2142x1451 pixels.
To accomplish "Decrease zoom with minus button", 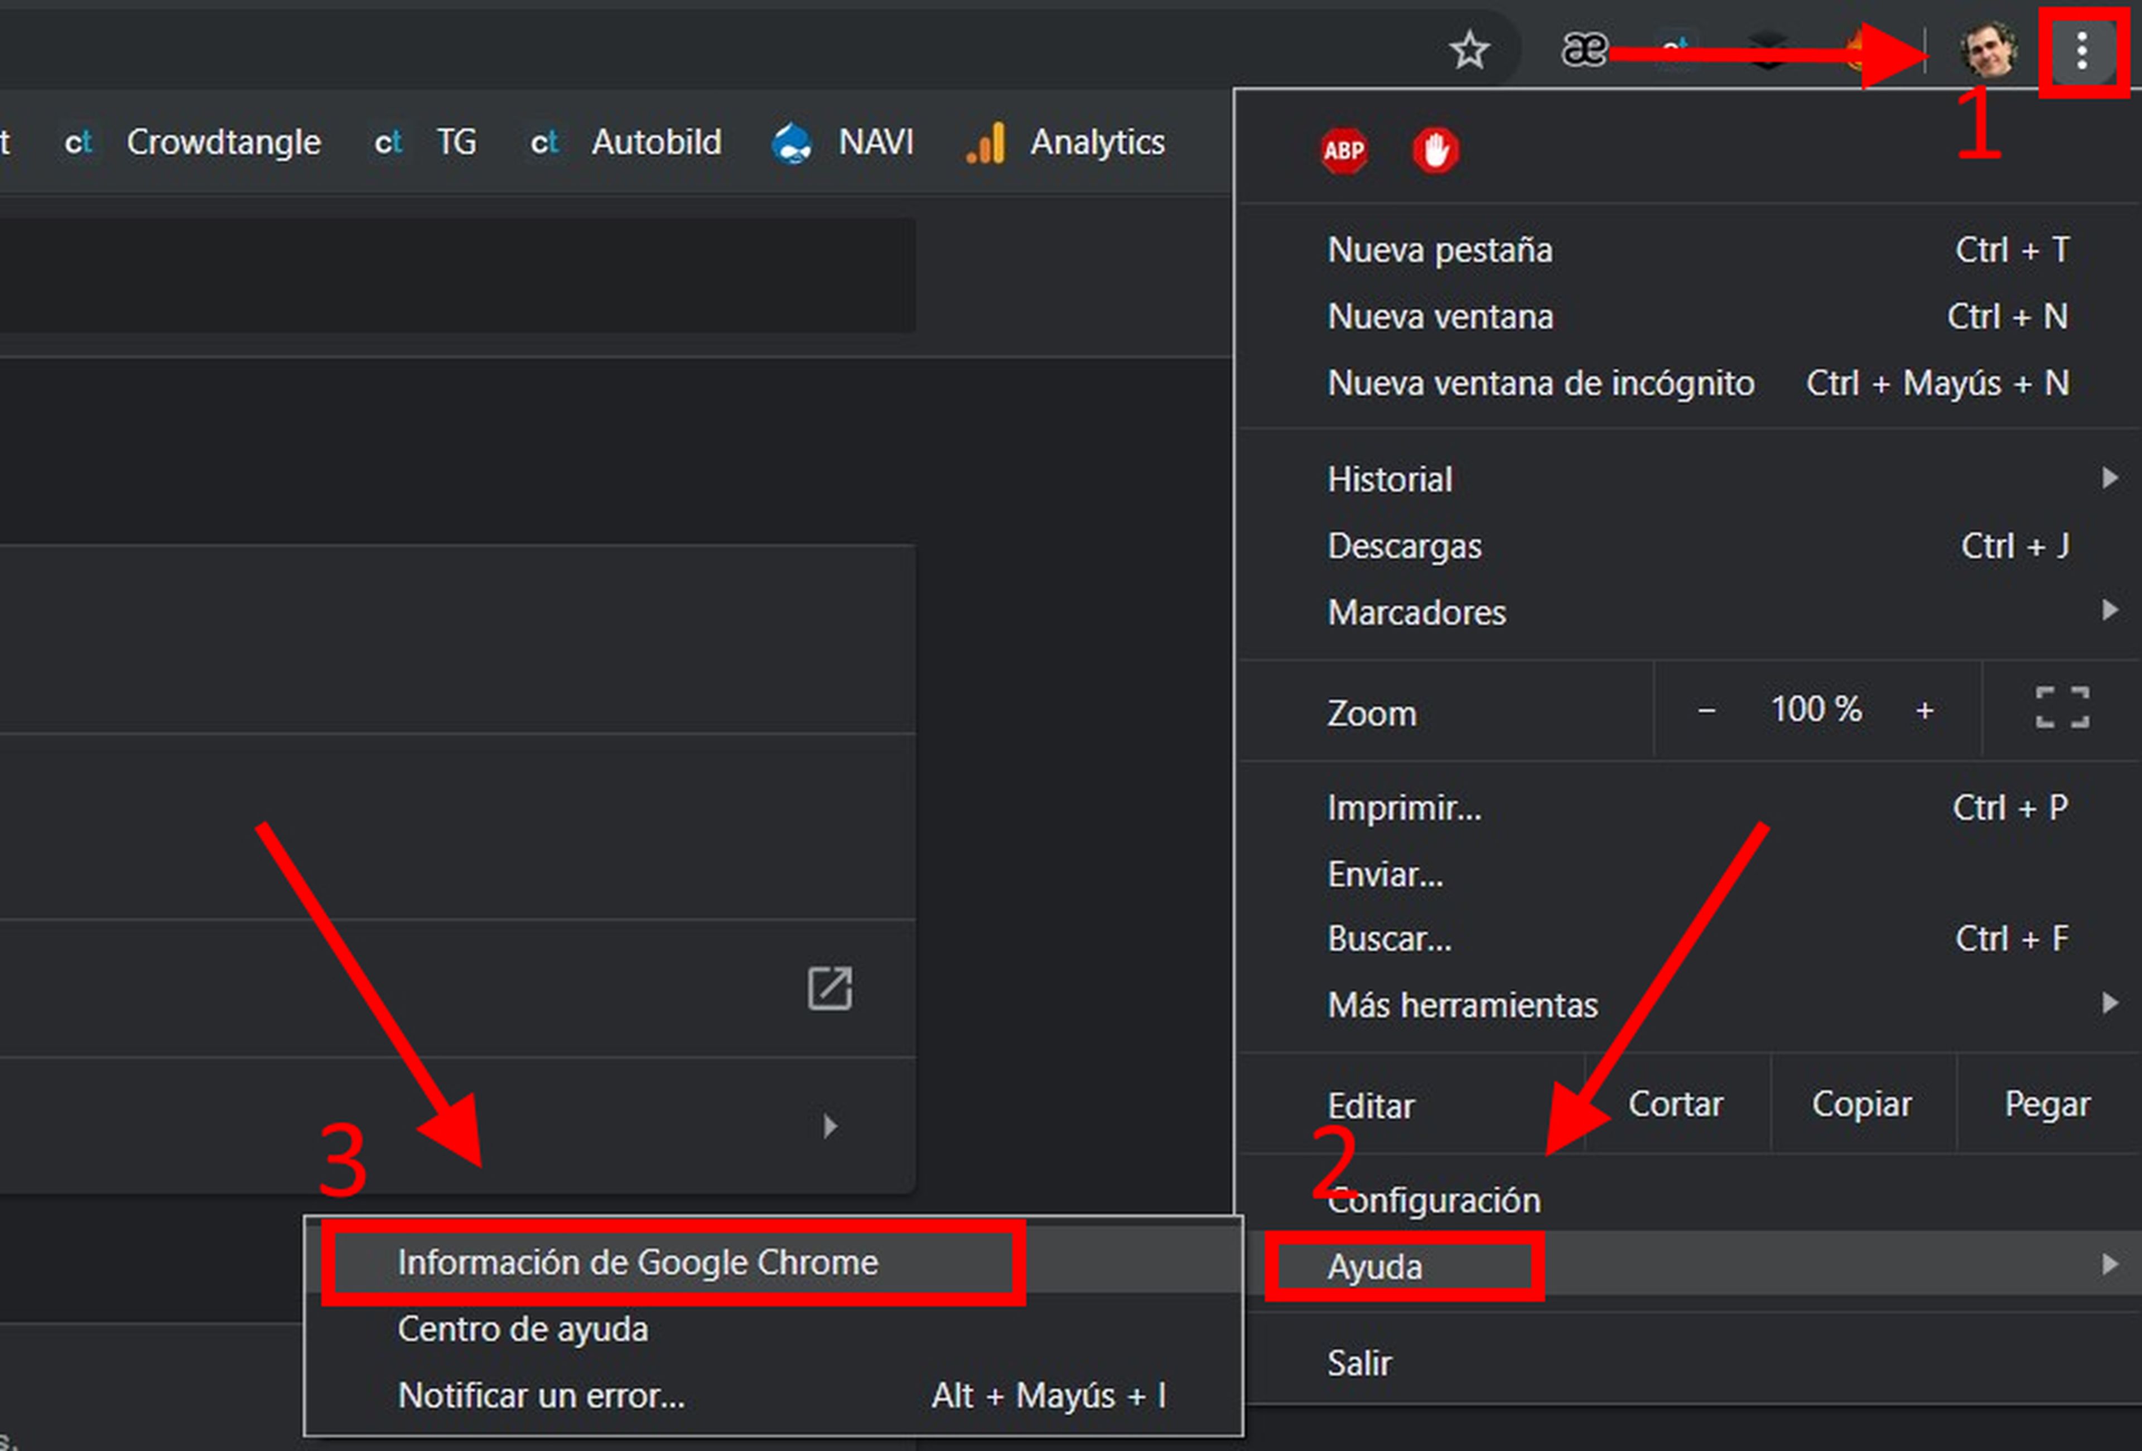I will tap(1706, 711).
